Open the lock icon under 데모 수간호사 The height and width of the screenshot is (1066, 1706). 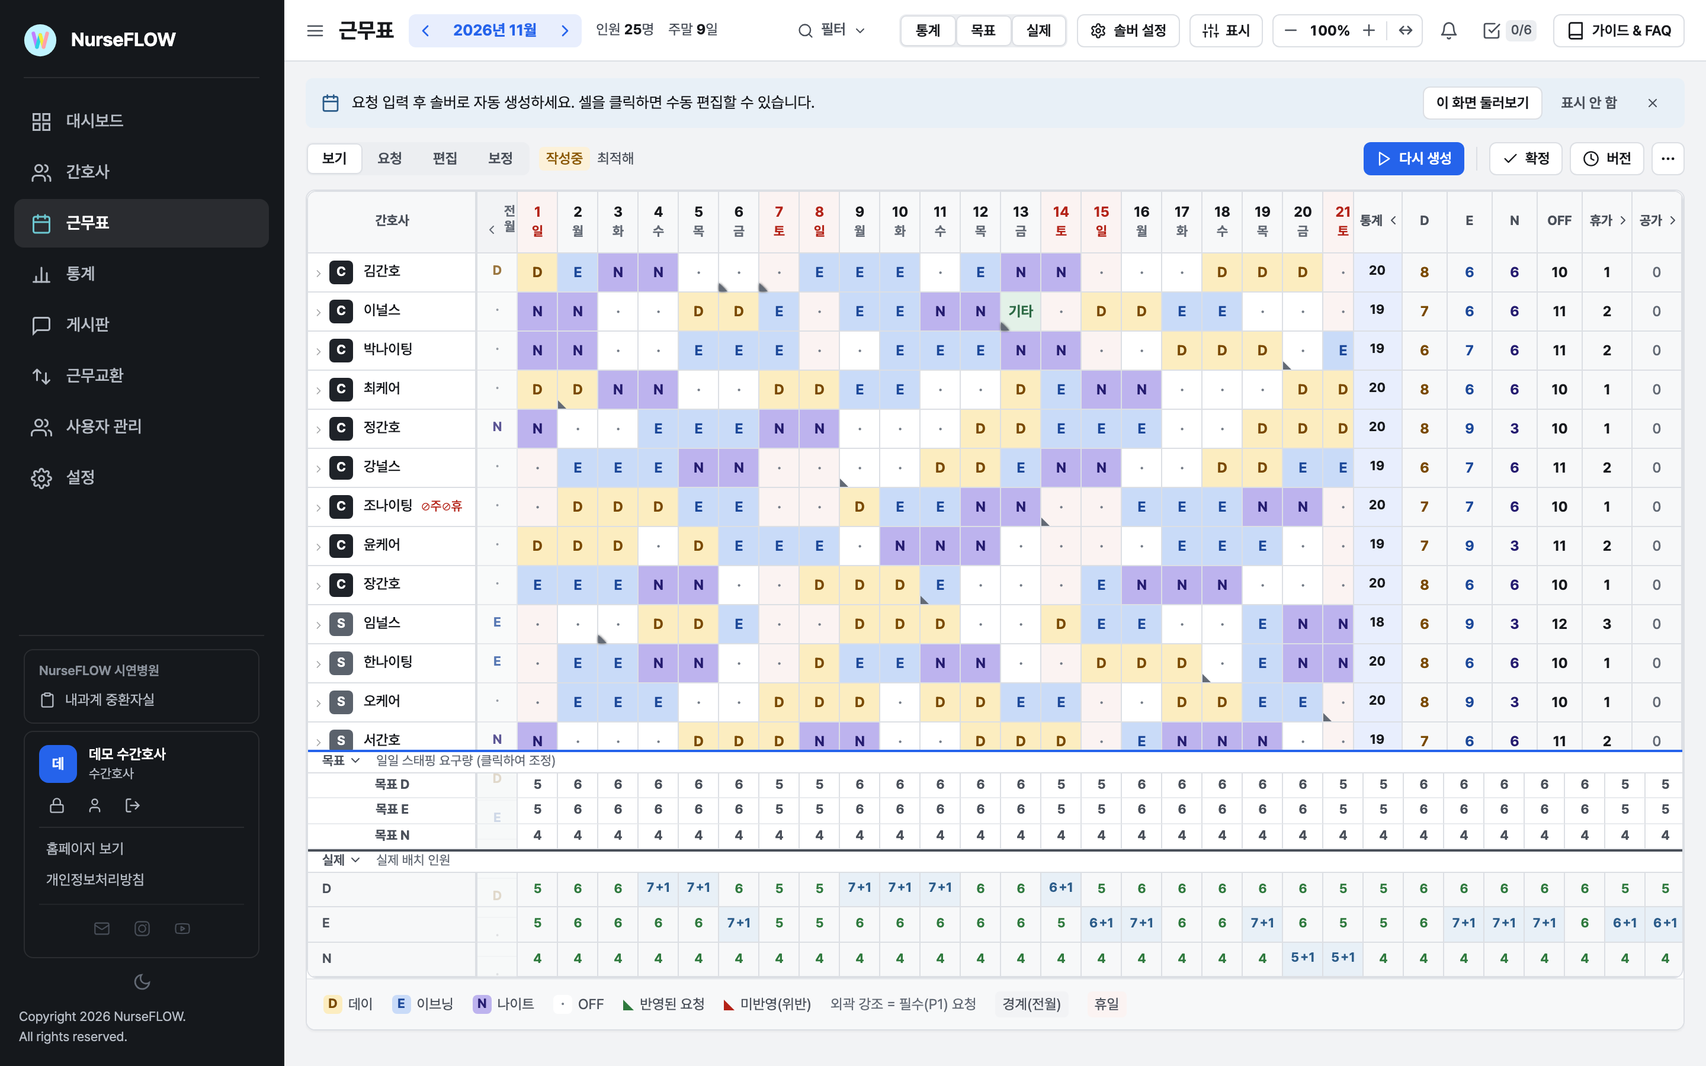57,805
